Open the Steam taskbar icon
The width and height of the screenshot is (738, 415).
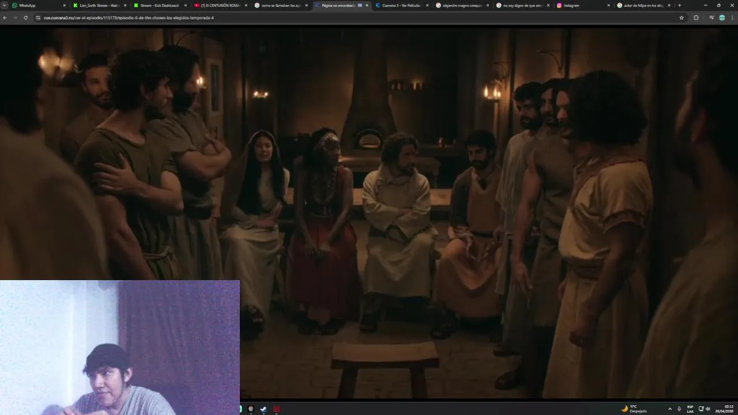(x=263, y=409)
